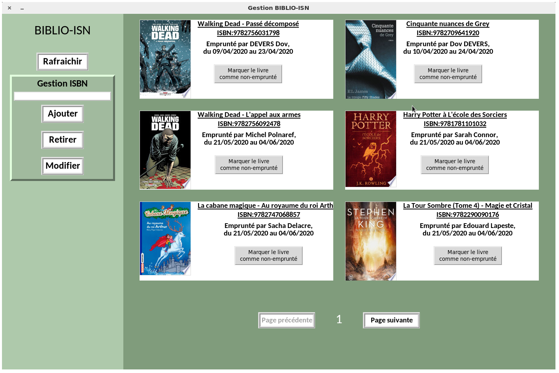Click 'ISBN:9781781101032' text

click(455, 124)
